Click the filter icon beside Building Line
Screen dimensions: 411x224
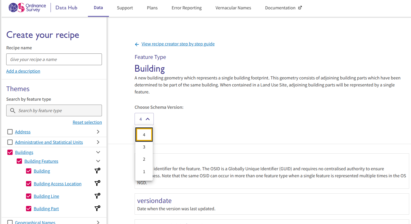pos(97,196)
